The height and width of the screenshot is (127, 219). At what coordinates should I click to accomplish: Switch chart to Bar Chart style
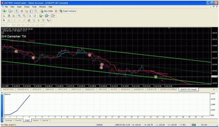tap(4, 16)
